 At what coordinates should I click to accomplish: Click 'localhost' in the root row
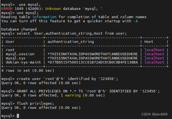pos(154,50)
